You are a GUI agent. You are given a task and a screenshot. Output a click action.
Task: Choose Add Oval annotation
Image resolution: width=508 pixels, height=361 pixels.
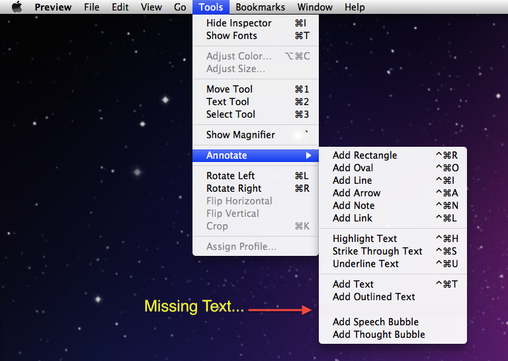click(x=393, y=168)
